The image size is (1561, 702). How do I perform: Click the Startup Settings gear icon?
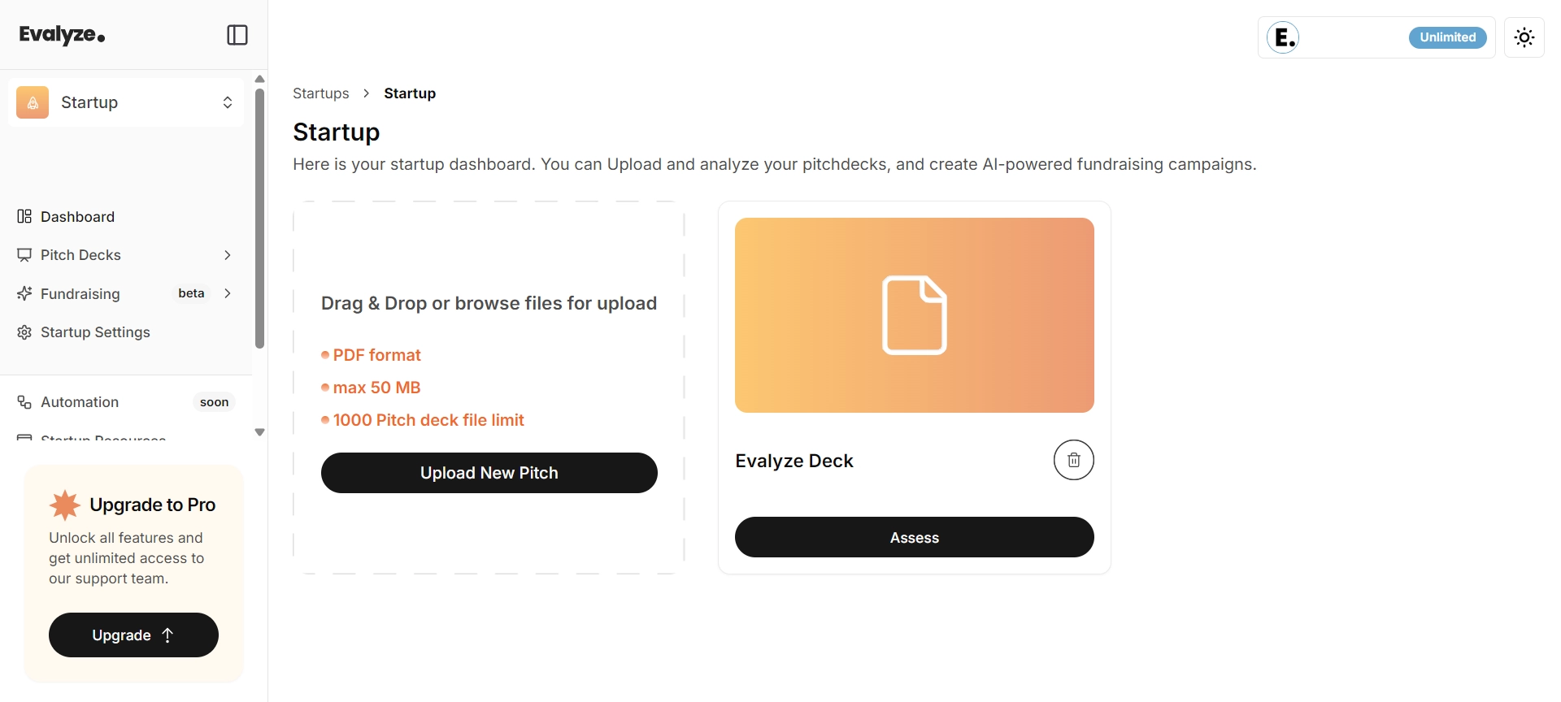click(24, 332)
